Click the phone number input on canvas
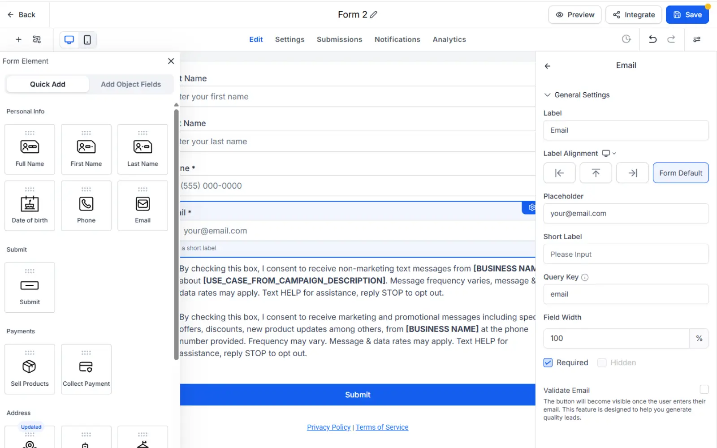Image resolution: width=717 pixels, height=448 pixels. [x=358, y=186]
